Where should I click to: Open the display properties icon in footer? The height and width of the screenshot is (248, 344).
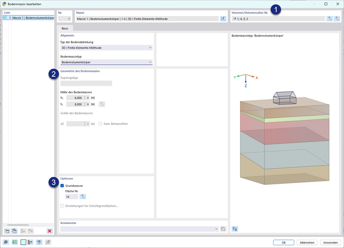30,242
